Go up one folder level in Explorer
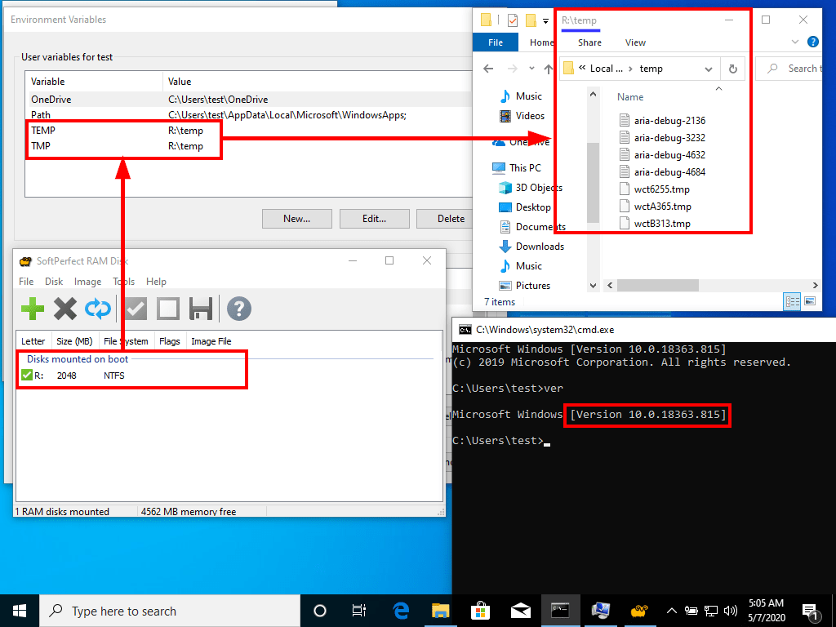Image resolution: width=836 pixels, height=627 pixels. 549,69
